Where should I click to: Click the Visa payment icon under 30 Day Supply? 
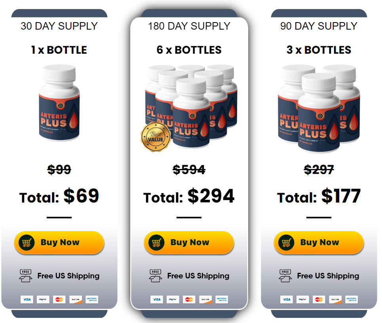[27, 299]
